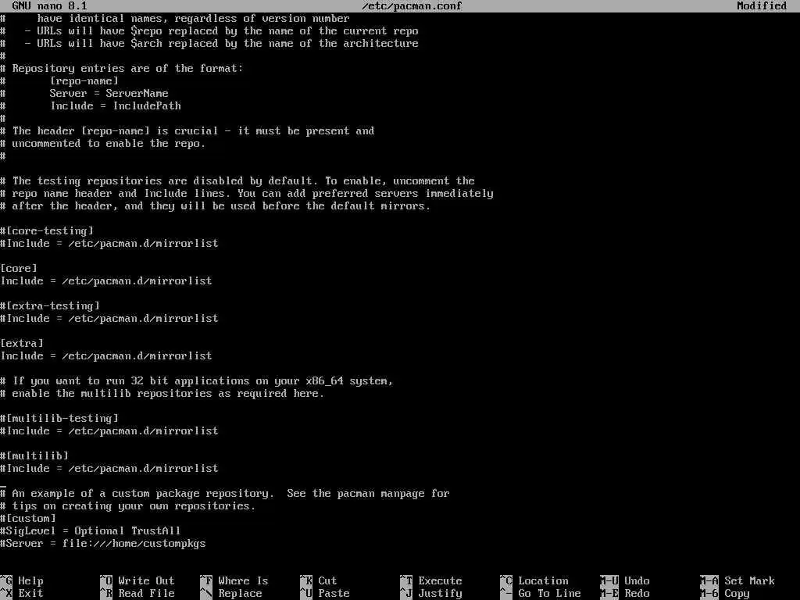Select the ^R Read File shortcut
800x600 pixels.
137,594
